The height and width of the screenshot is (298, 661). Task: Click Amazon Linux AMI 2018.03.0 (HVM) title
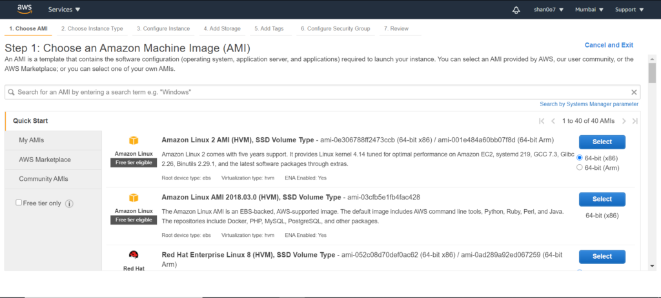click(251, 197)
